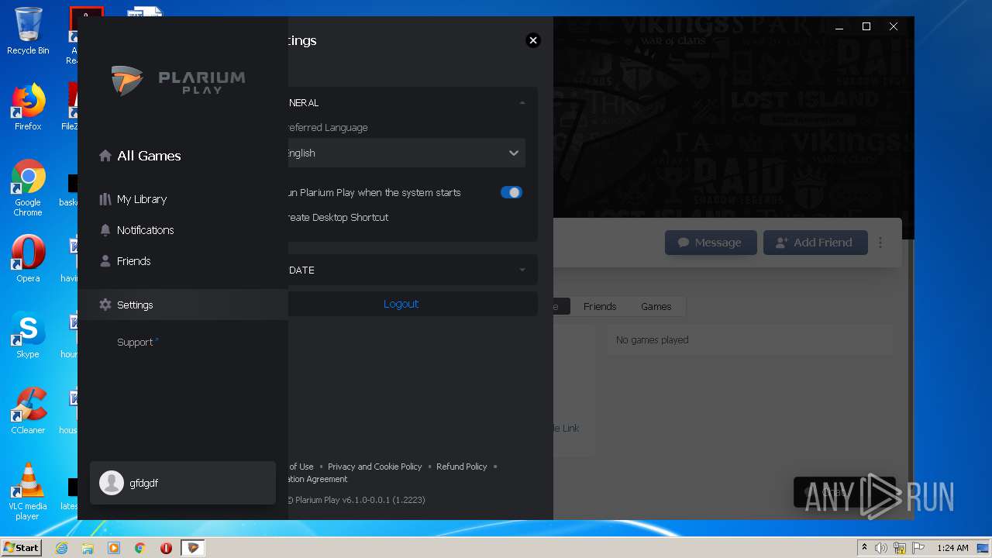The image size is (992, 558).
Task: Launch Opera from desktop shortcut
Action: click(x=28, y=259)
